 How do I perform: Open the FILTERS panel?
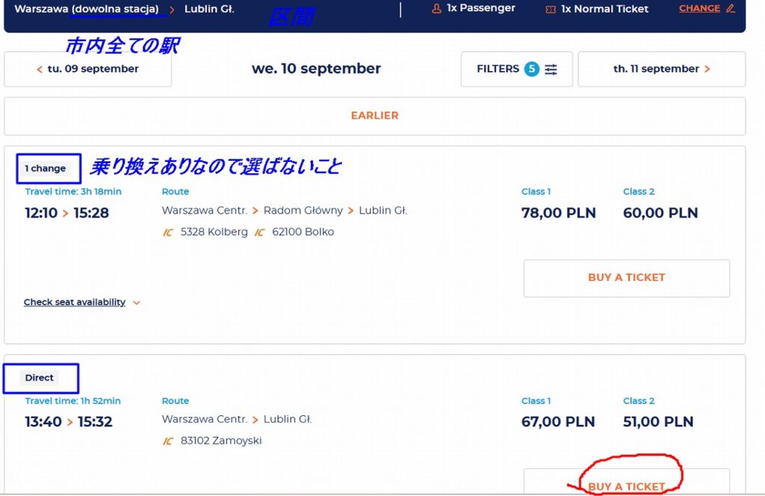(x=516, y=69)
